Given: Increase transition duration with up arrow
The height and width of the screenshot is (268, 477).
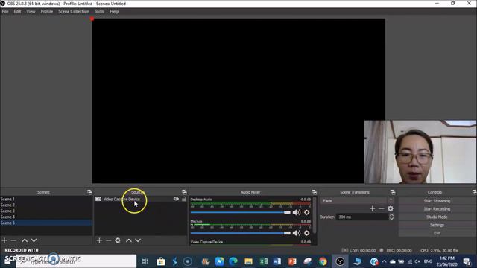Looking at the screenshot, I should click(391, 215).
